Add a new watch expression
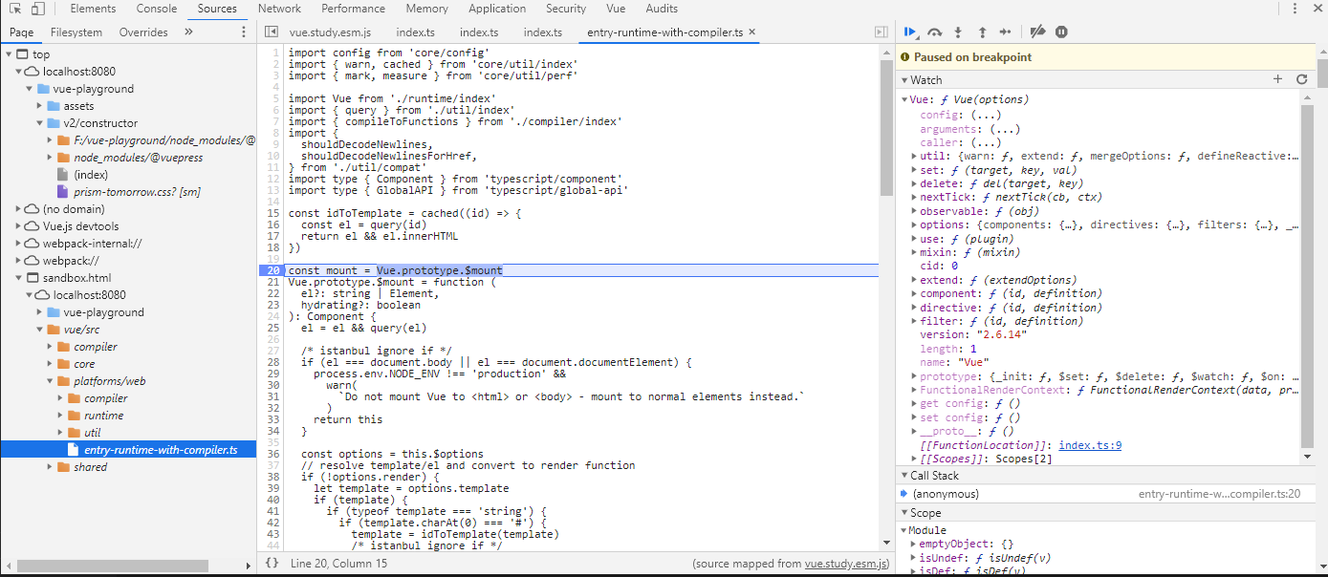 click(1277, 79)
